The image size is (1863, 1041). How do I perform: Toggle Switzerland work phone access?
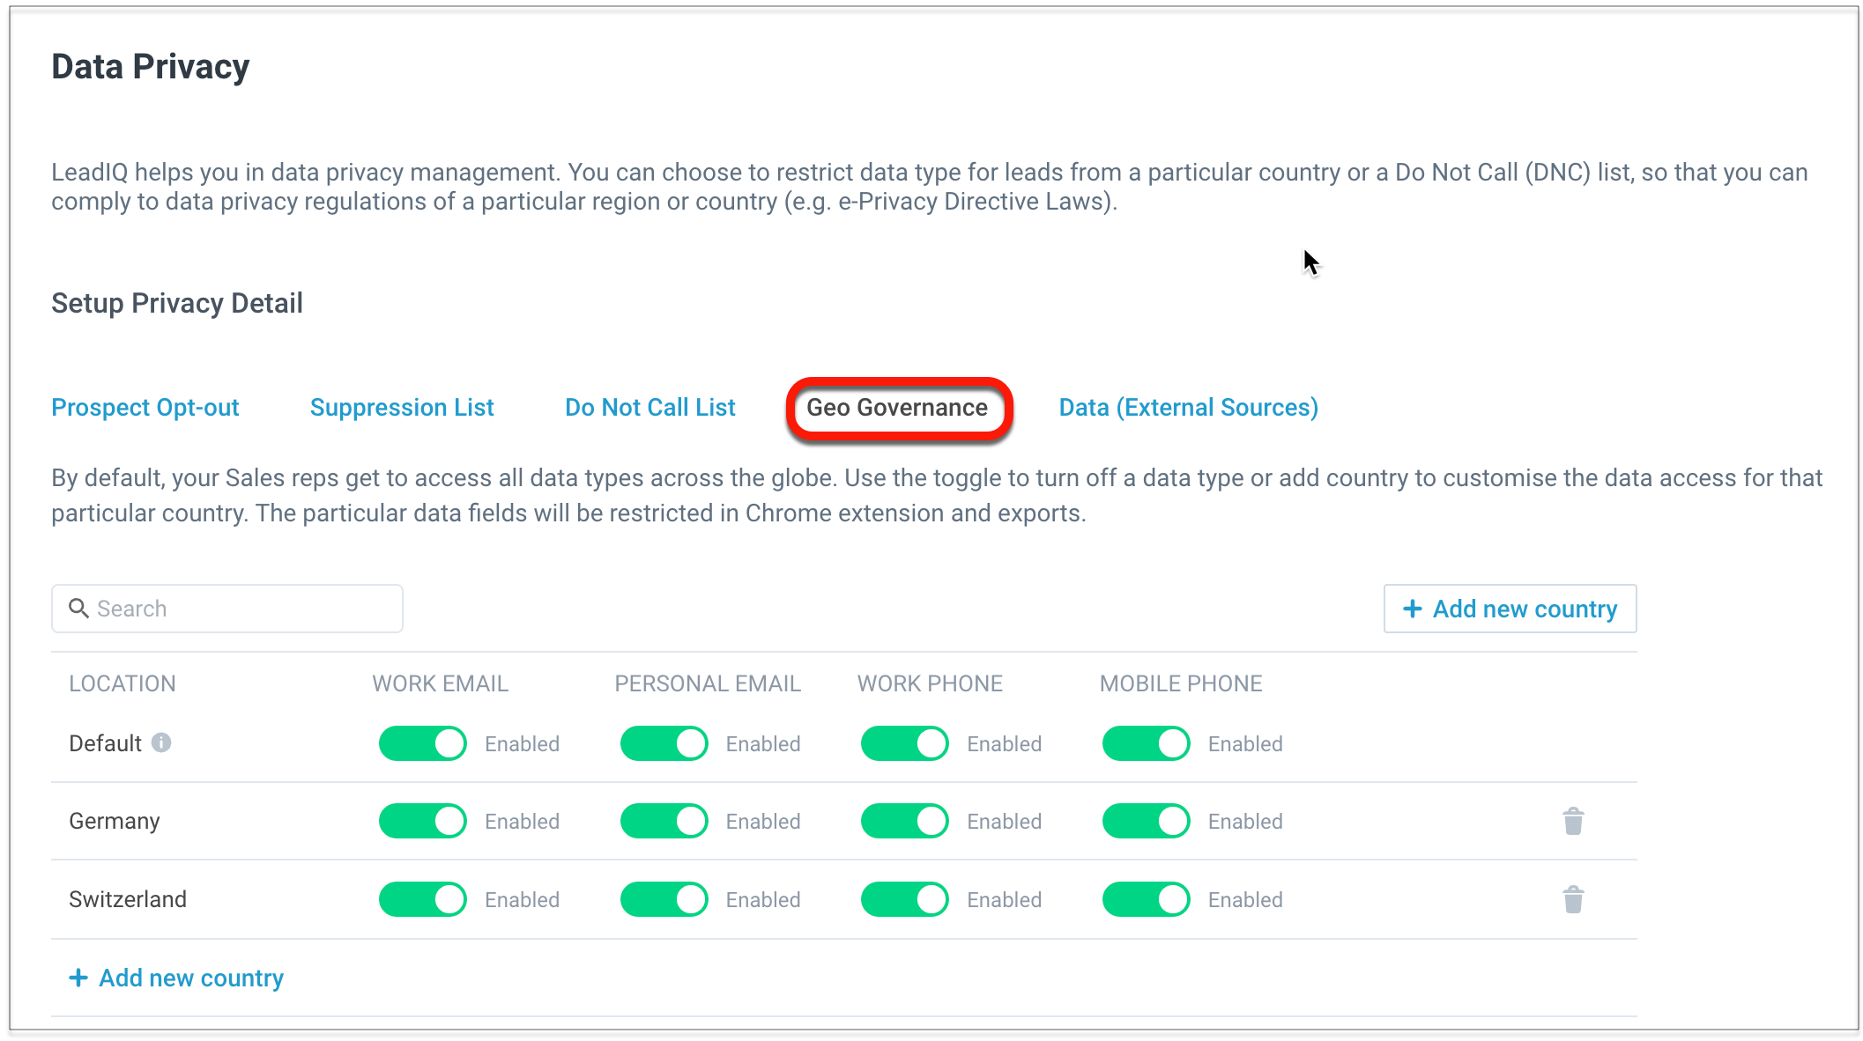[904, 899]
